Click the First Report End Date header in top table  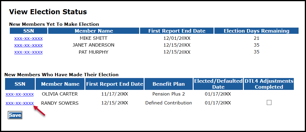(x=177, y=31)
